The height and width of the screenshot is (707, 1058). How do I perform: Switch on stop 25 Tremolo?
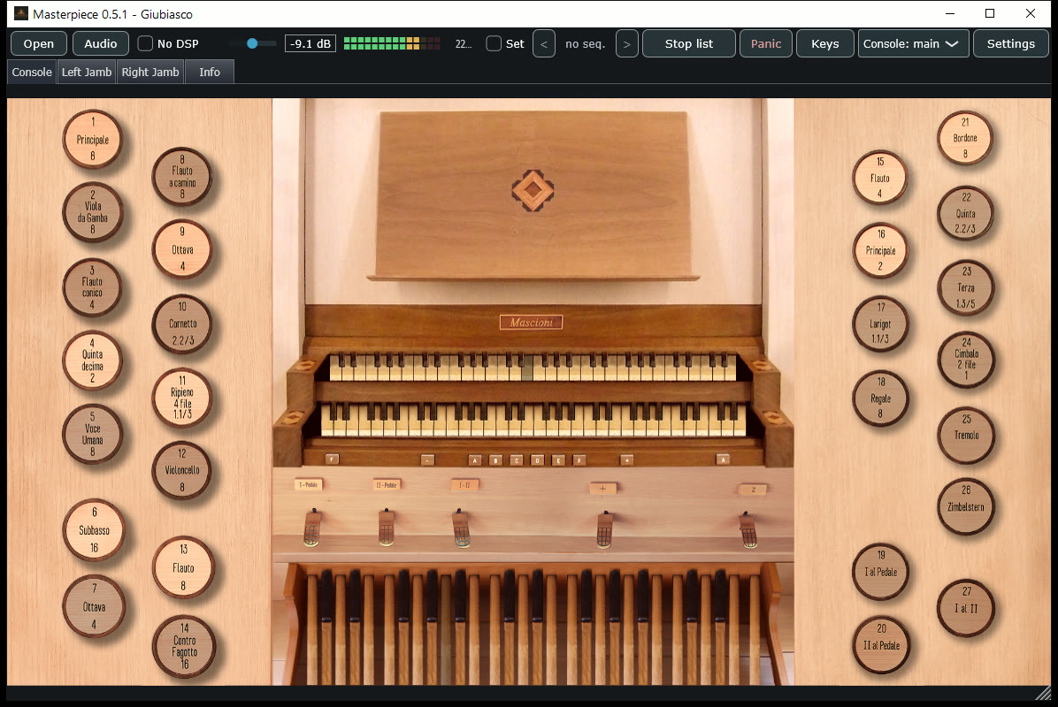966,435
